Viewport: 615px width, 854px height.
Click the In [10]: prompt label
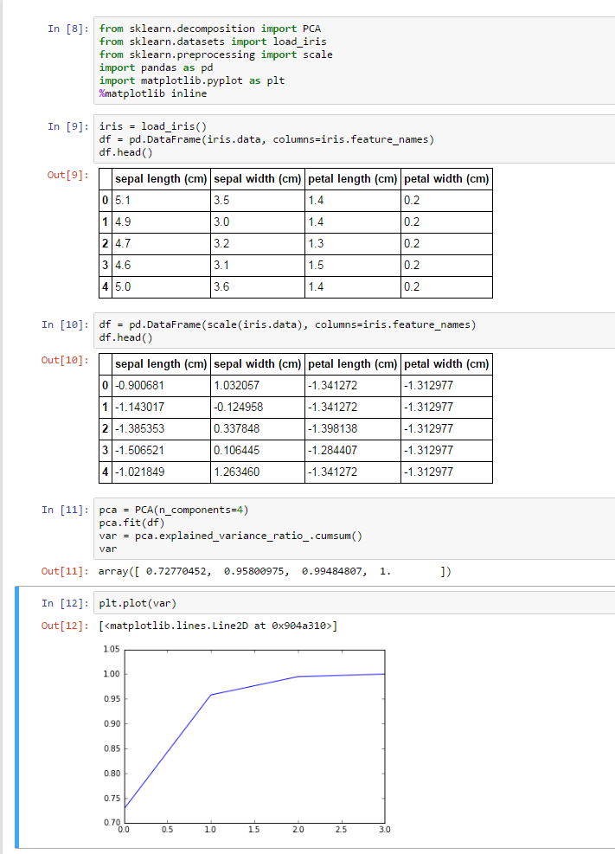pos(66,324)
